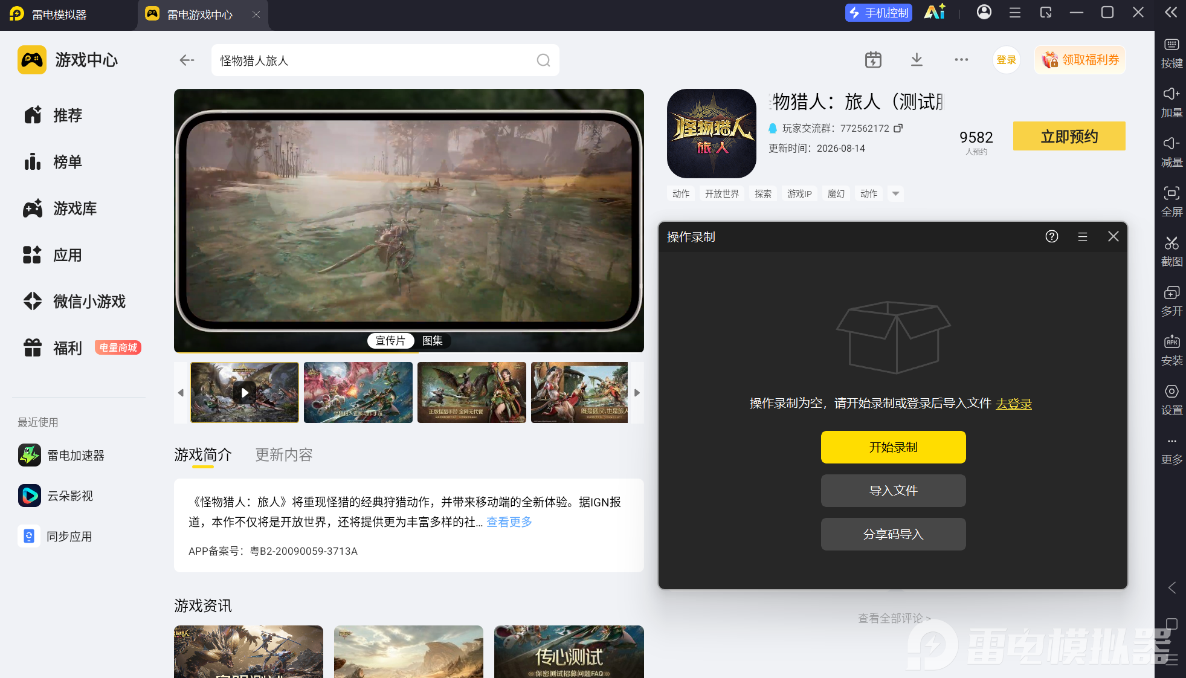Click the 导入文件 button
The height and width of the screenshot is (678, 1186).
tap(893, 491)
